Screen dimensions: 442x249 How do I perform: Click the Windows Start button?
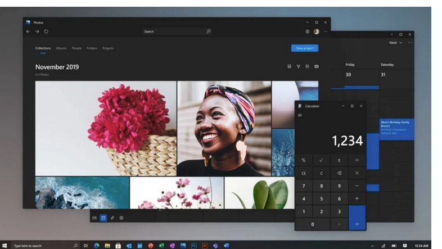4,246
